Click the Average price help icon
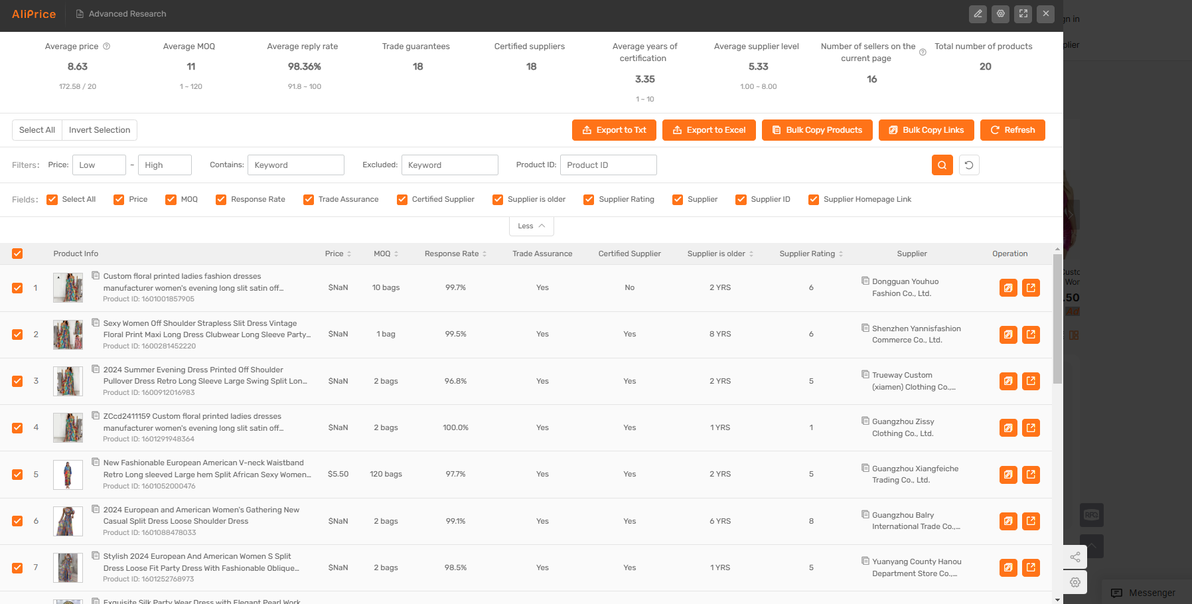Image resolution: width=1192 pixels, height=604 pixels. click(106, 46)
